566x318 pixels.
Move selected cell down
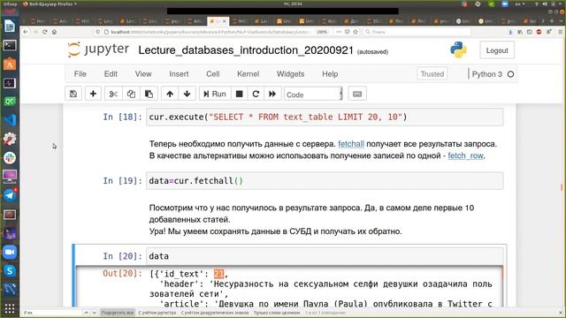pyautogui.click(x=187, y=94)
